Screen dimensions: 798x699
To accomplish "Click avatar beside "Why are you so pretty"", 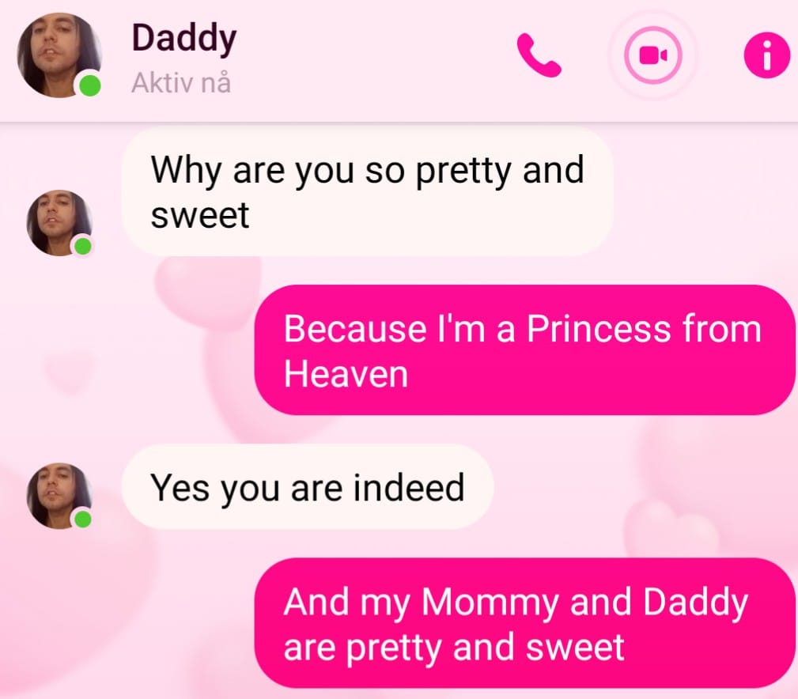I will [x=59, y=222].
